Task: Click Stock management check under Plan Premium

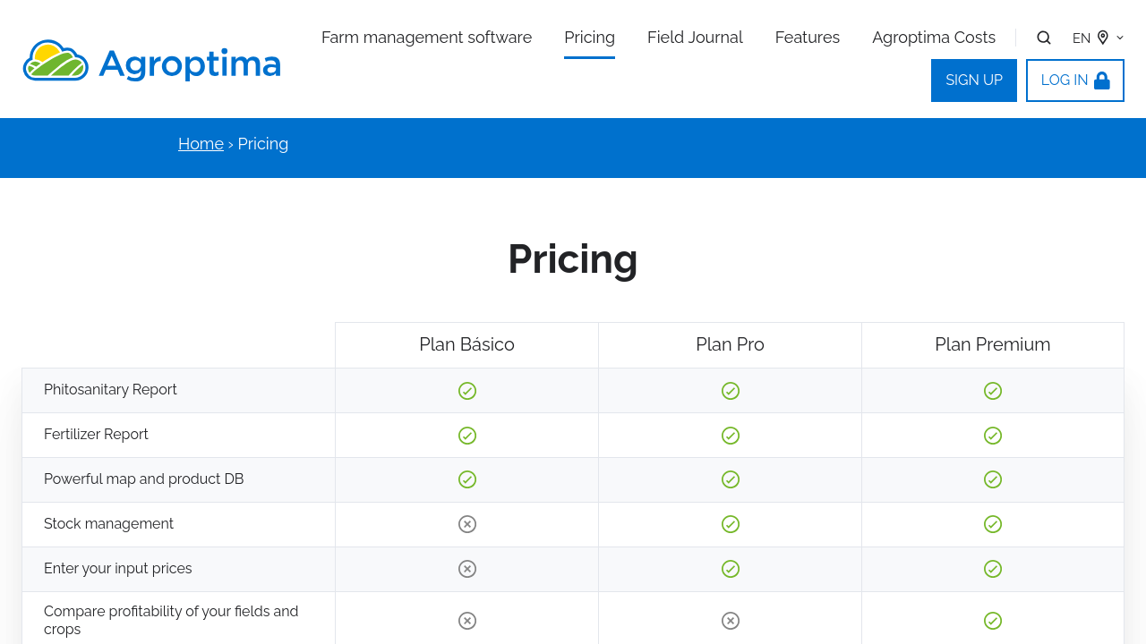Action: pyautogui.click(x=993, y=524)
